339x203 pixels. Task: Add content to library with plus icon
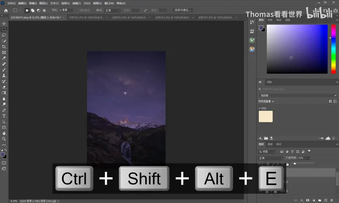260,138
